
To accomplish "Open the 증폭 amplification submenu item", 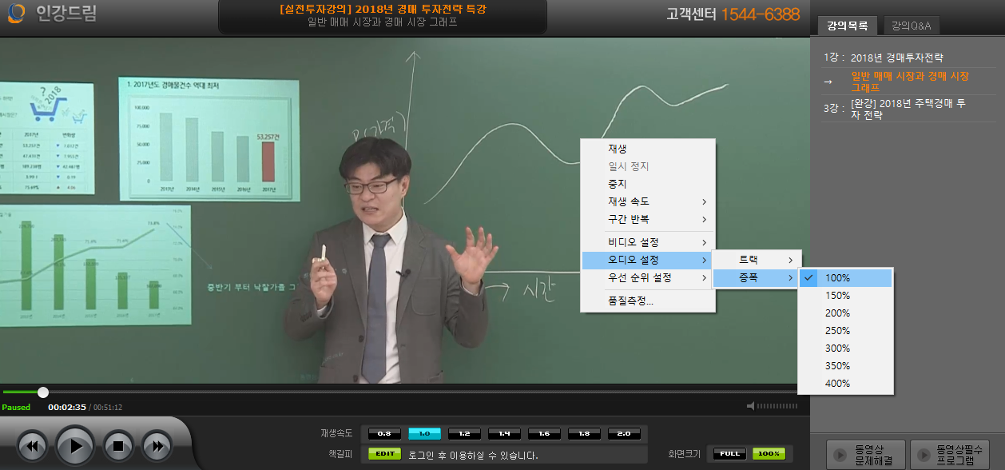I will coord(756,278).
